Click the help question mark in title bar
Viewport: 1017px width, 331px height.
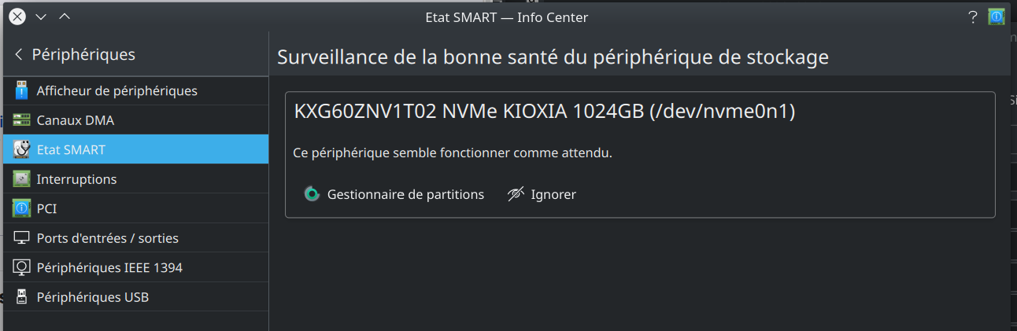973,17
